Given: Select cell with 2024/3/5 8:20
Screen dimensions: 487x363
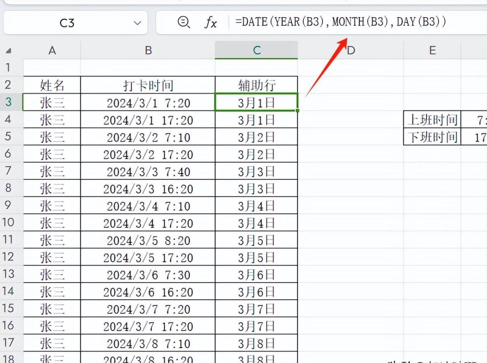Looking at the screenshot, I should [148, 240].
